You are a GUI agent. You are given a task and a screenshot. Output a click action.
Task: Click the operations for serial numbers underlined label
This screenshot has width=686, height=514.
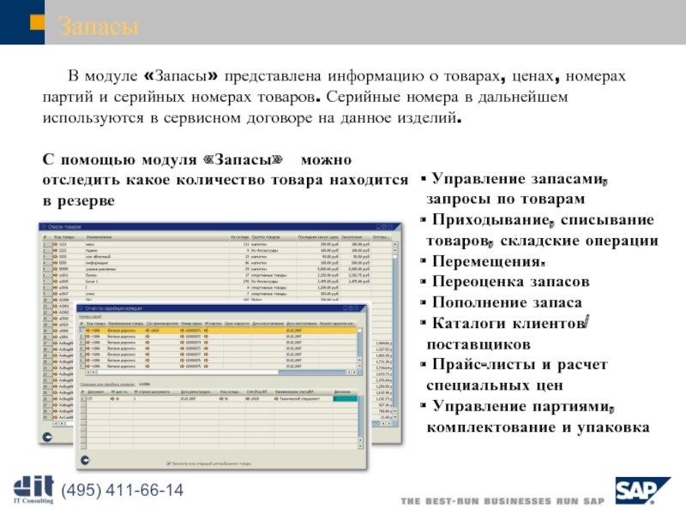(x=108, y=384)
